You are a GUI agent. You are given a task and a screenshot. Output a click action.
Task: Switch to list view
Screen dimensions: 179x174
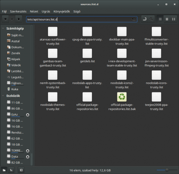[x=167, y=19]
